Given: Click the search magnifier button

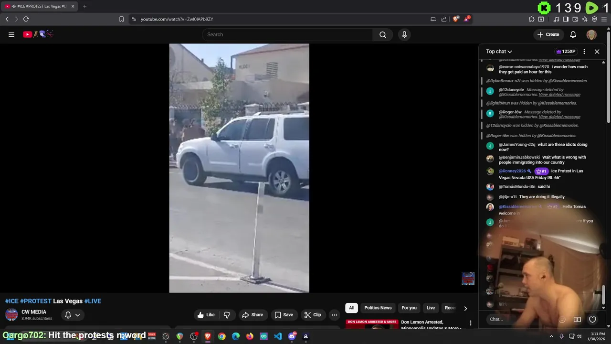Looking at the screenshot, I should point(383,34).
